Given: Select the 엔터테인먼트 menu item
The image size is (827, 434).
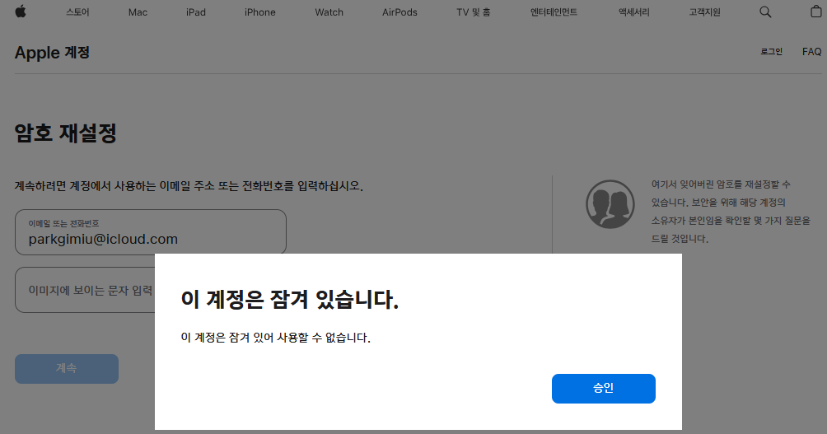Looking at the screenshot, I should pyautogui.click(x=554, y=12).
